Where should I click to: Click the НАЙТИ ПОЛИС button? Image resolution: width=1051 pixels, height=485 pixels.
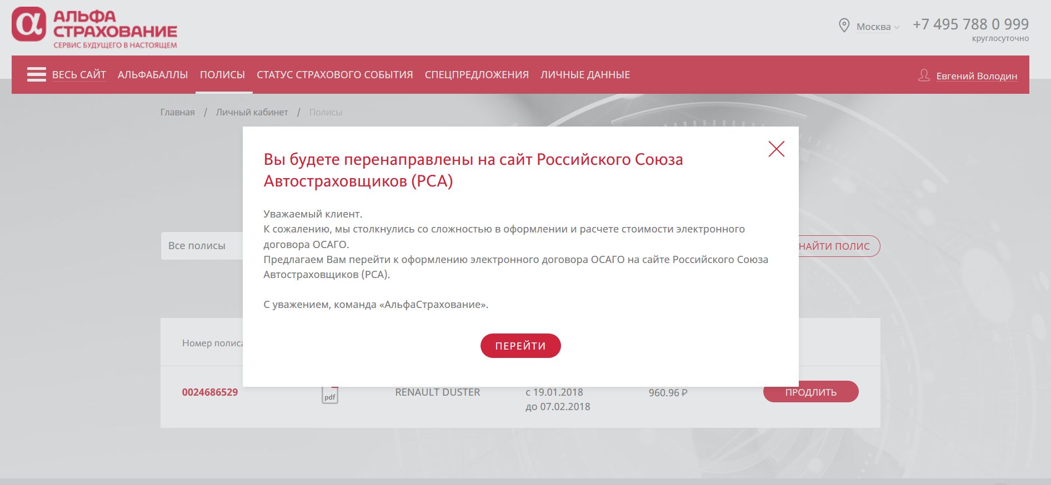[x=839, y=246]
